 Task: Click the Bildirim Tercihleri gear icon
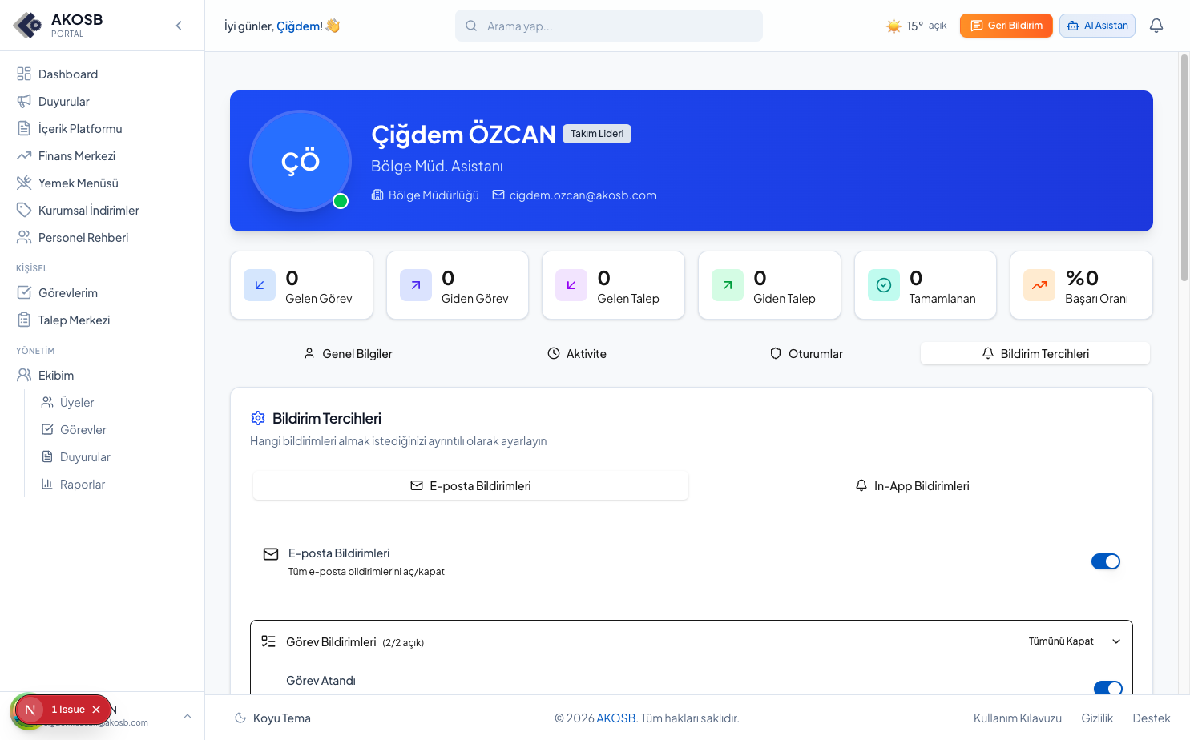[258, 418]
